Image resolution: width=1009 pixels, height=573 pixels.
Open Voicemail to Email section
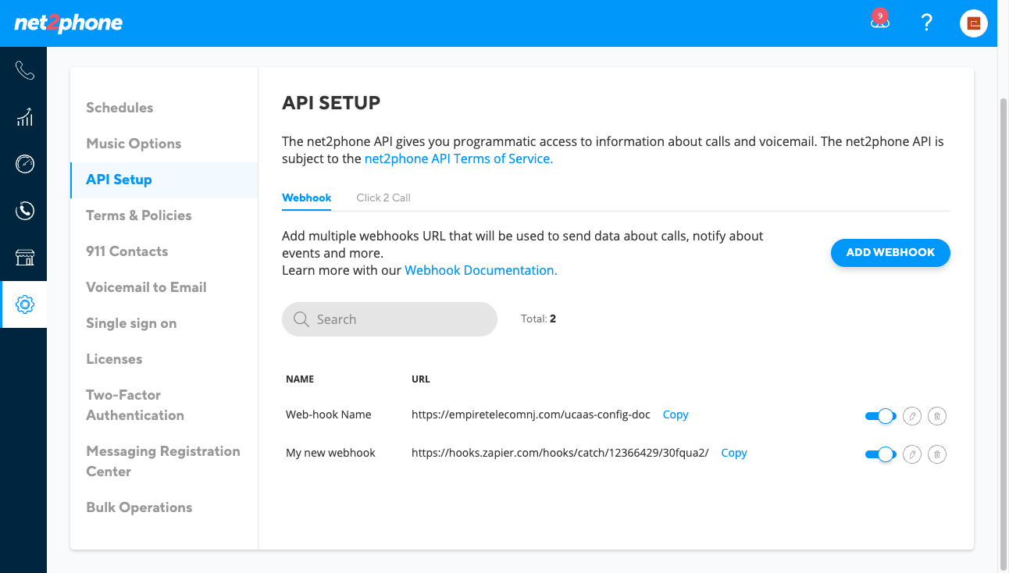click(146, 287)
